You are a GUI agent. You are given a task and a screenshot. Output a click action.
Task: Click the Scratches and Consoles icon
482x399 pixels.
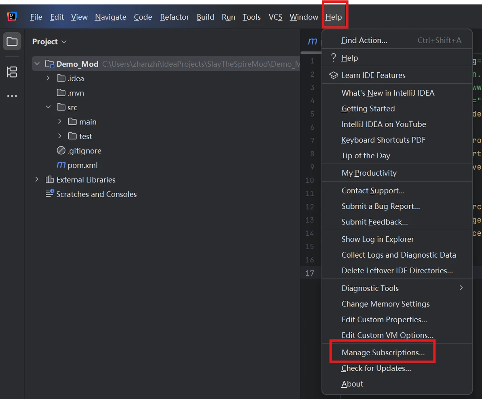pyautogui.click(x=50, y=193)
